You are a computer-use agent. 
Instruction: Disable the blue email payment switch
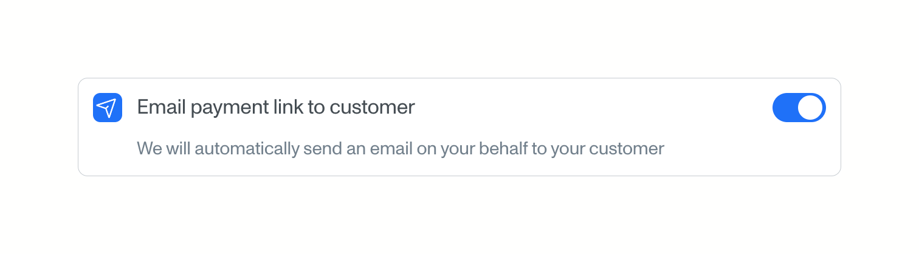pos(799,108)
